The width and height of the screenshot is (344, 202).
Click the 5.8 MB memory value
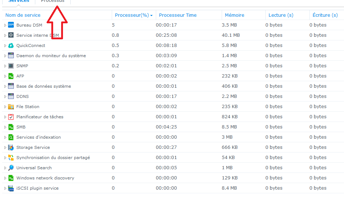229,45
